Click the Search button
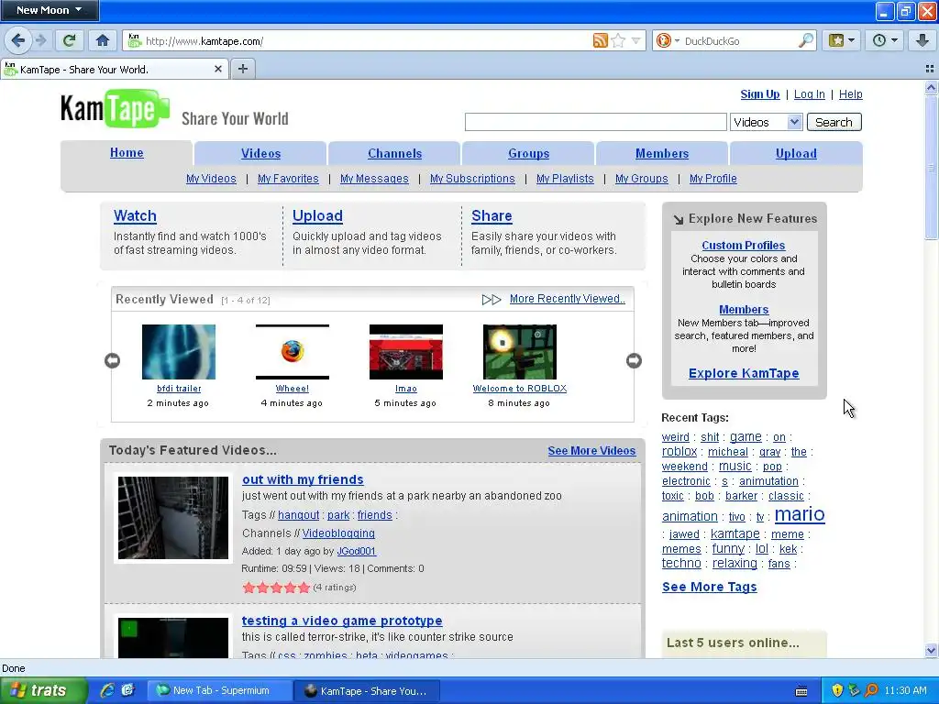This screenshot has width=939, height=704. point(834,122)
